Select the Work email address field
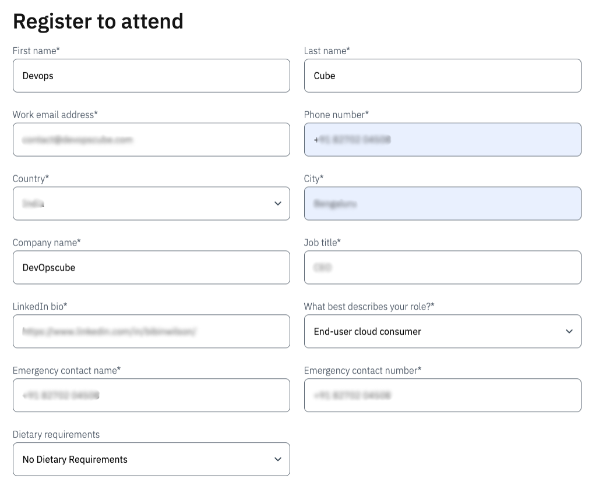Image resolution: width=592 pixels, height=486 pixels. 151,140
